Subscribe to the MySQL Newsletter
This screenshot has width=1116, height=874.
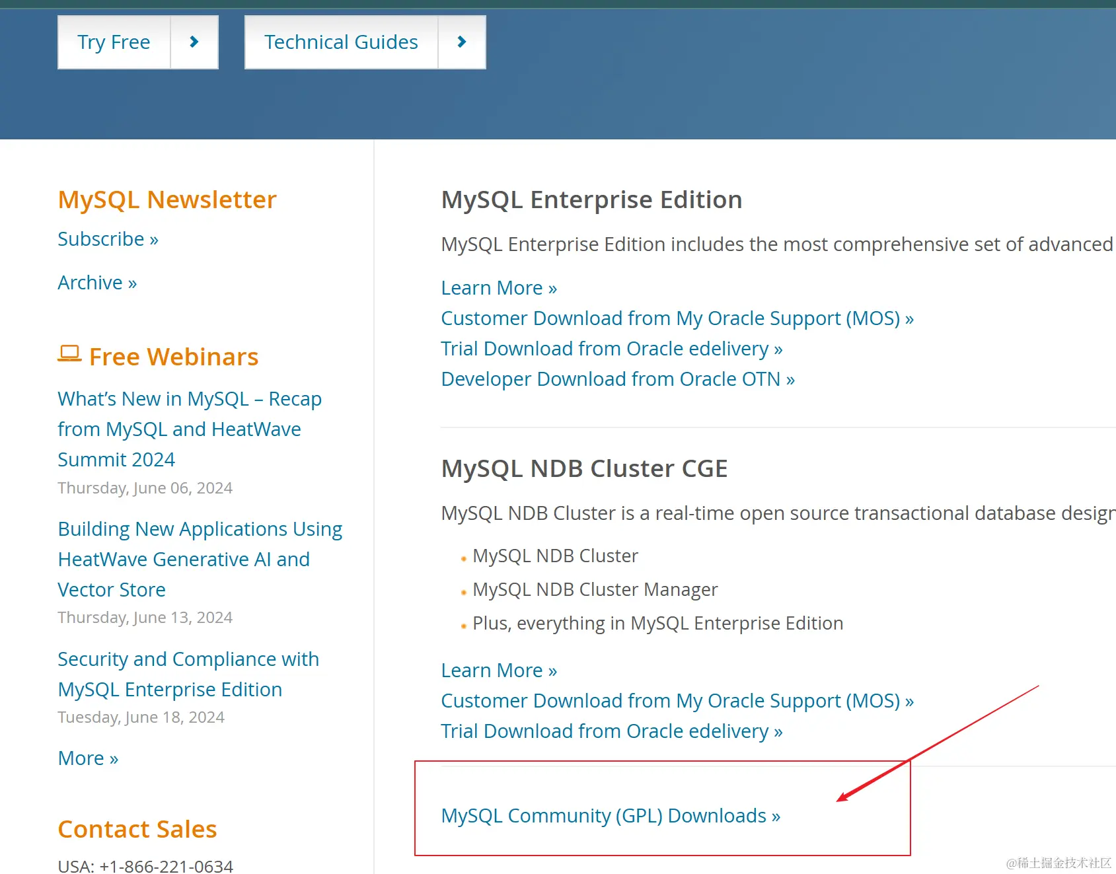pos(108,239)
